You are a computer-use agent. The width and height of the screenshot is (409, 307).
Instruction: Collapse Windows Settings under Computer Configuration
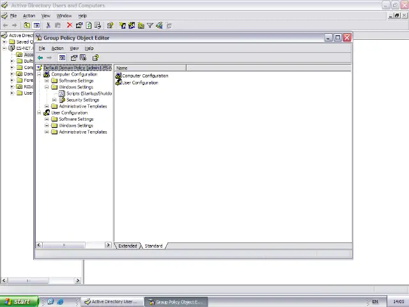coord(47,87)
